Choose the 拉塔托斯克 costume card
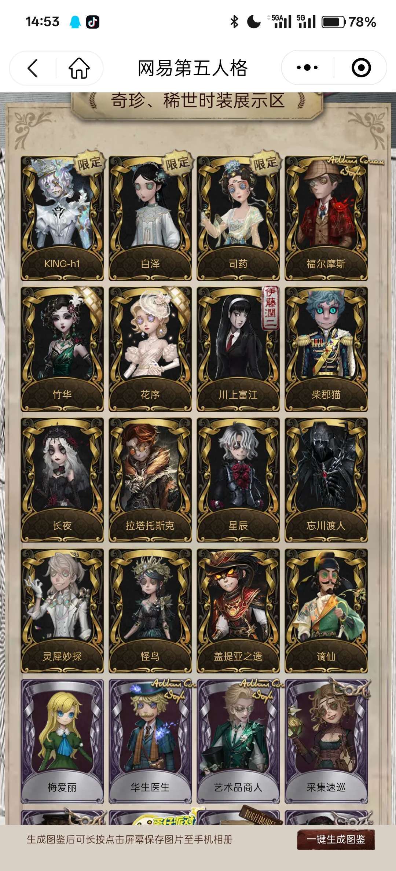The height and width of the screenshot is (871, 396). click(150, 480)
